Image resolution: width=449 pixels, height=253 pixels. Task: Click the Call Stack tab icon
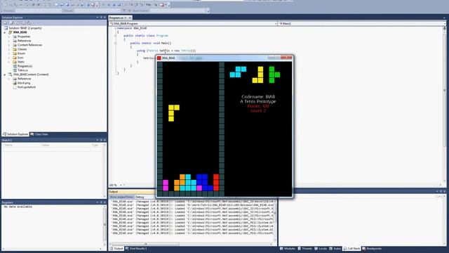pos(345,249)
